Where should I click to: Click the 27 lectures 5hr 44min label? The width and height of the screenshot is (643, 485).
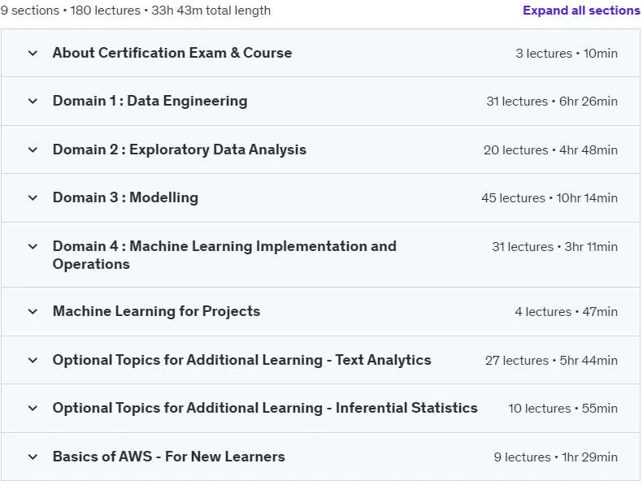[x=552, y=361]
